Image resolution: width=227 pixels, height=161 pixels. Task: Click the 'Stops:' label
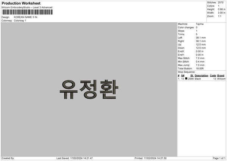pos(181,31)
